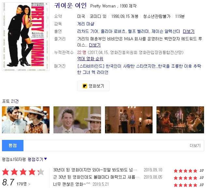207x188 pixels.
Task: Click the yellow icon in 영화보기 button
Action: [85, 86]
